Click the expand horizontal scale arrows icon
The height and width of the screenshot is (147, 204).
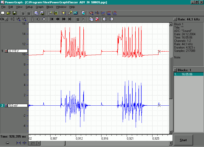[18, 143]
